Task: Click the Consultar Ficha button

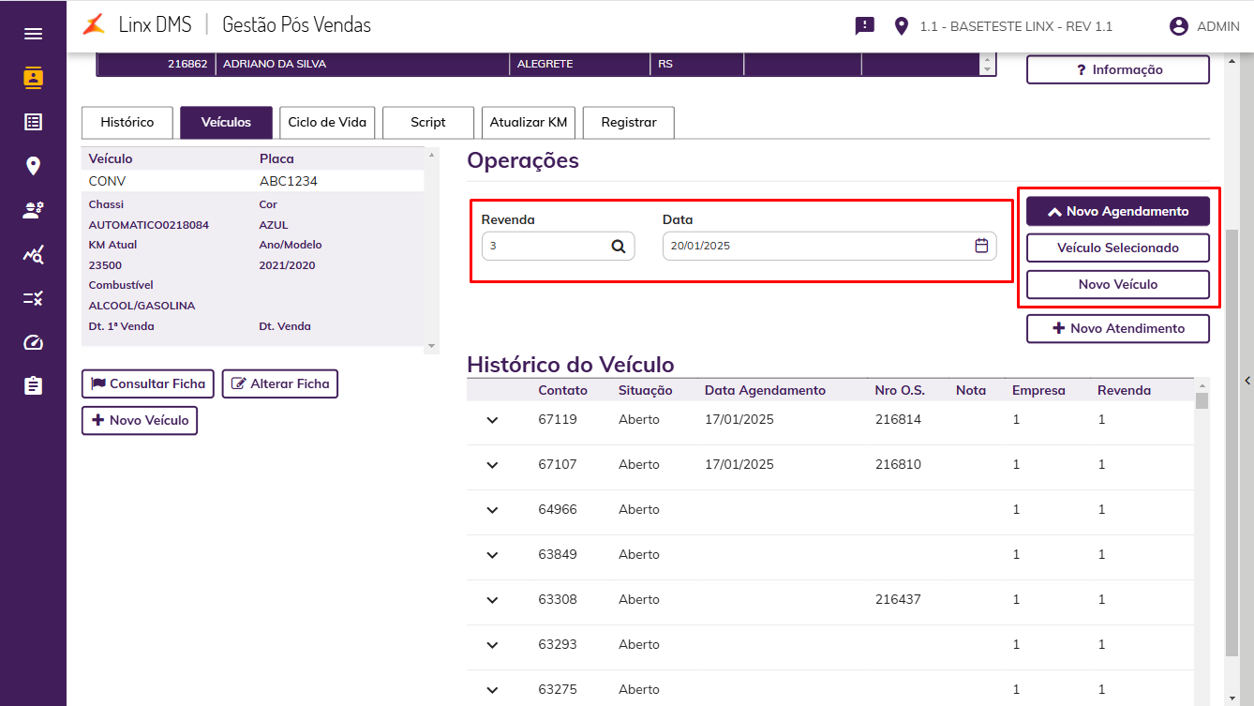Action: pos(148,383)
